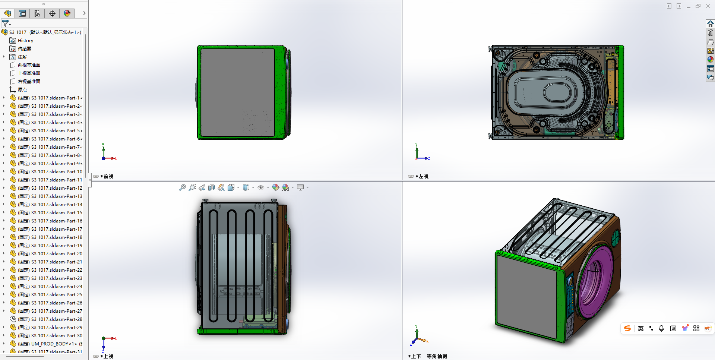Toggle 英 Chinese/English input mode

pyautogui.click(x=640, y=328)
